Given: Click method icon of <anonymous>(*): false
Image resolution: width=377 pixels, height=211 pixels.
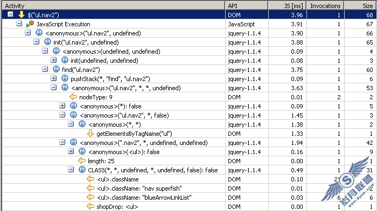Looking at the screenshot, I should [74, 105].
